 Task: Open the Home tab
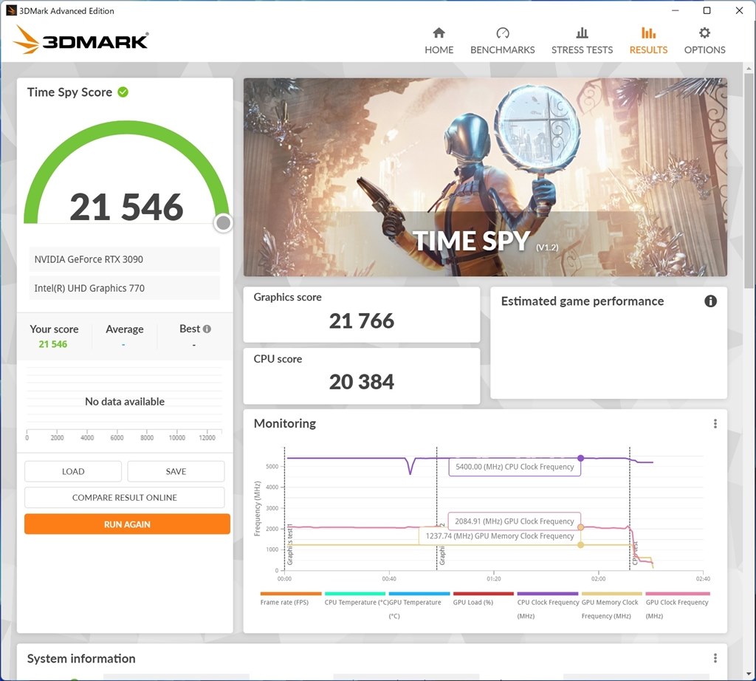click(439, 41)
